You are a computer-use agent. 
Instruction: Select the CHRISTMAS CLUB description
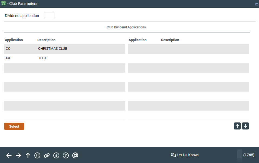(x=53, y=49)
